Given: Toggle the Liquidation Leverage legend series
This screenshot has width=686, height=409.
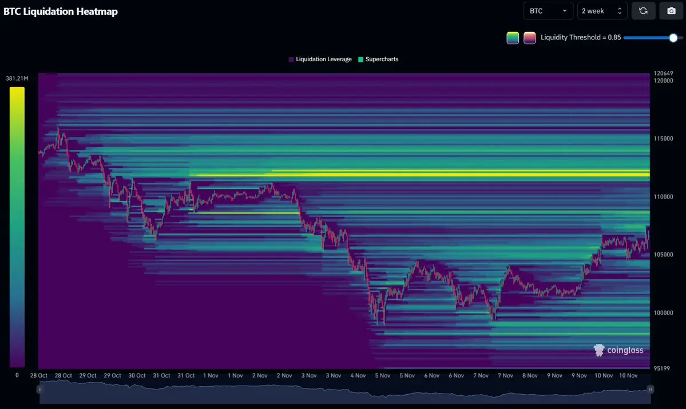Looking at the screenshot, I should [x=320, y=59].
